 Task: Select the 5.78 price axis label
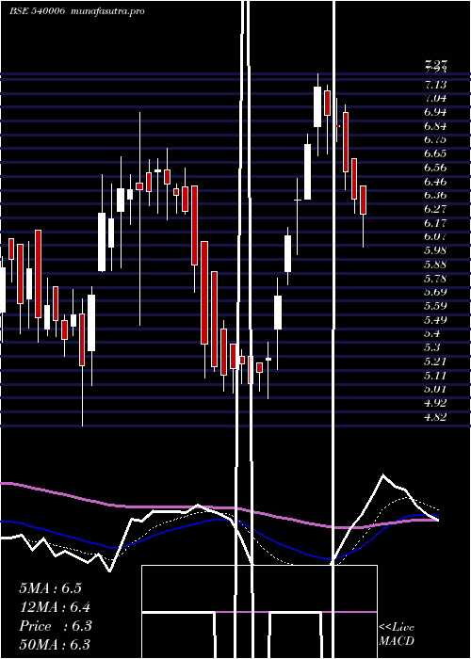pos(435,279)
